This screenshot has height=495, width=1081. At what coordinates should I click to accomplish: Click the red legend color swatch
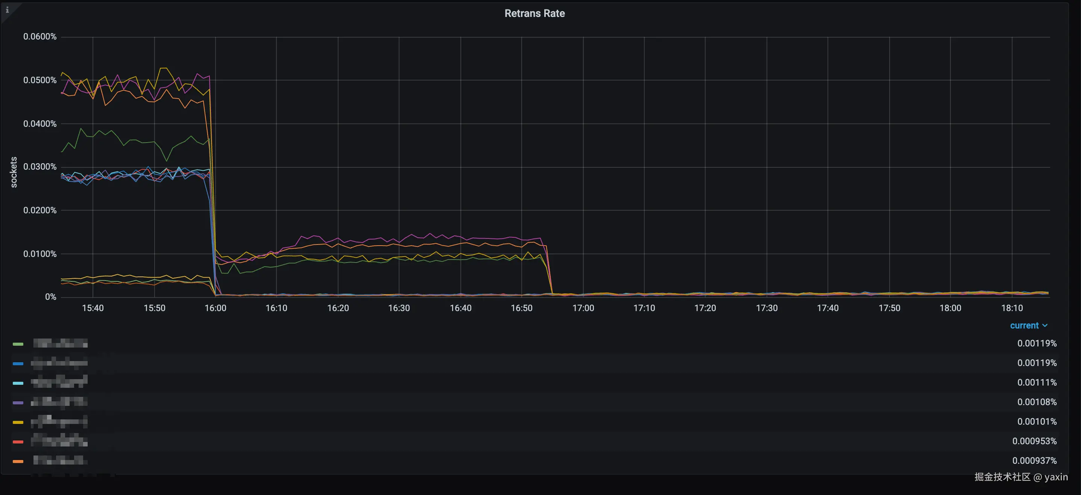click(18, 442)
